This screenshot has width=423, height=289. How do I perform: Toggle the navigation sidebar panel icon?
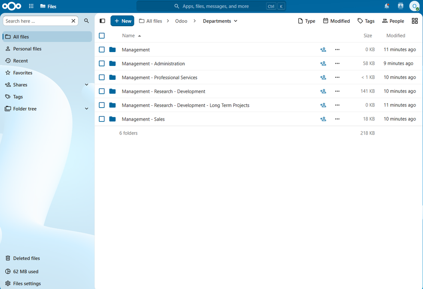click(102, 21)
